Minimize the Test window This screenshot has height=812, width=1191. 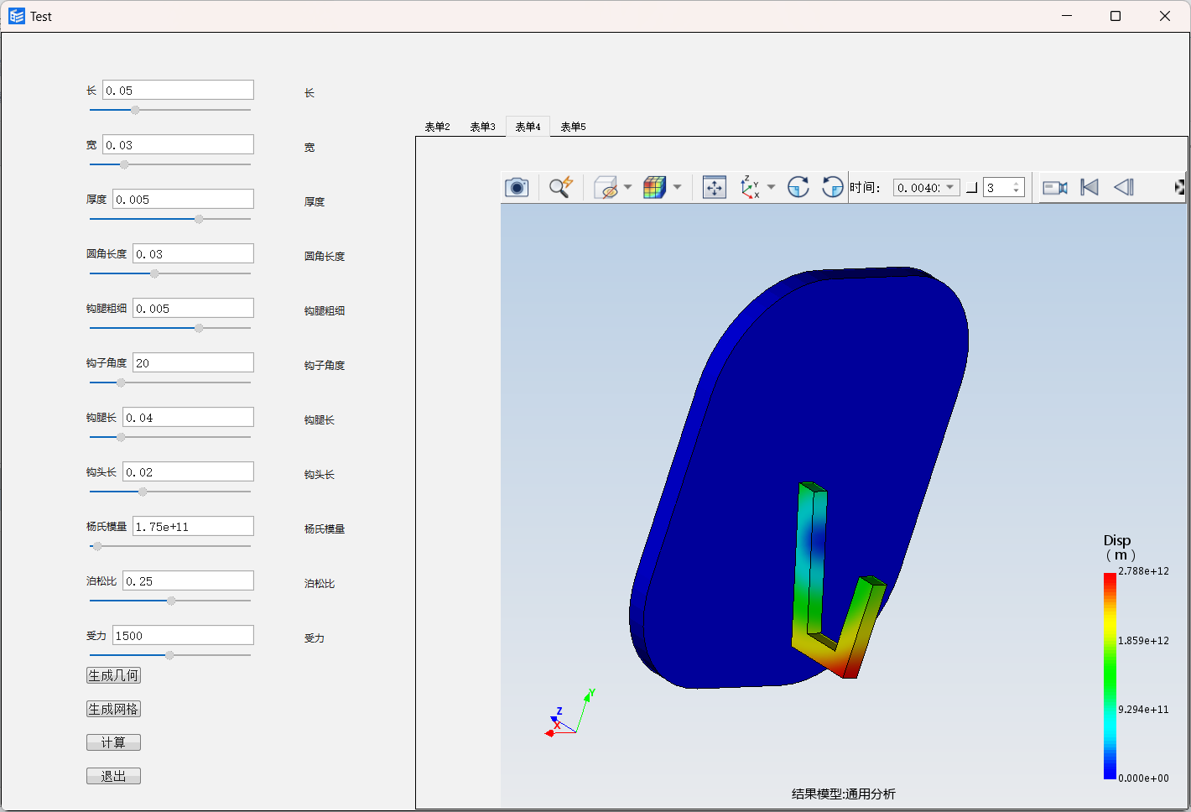coord(1067,16)
